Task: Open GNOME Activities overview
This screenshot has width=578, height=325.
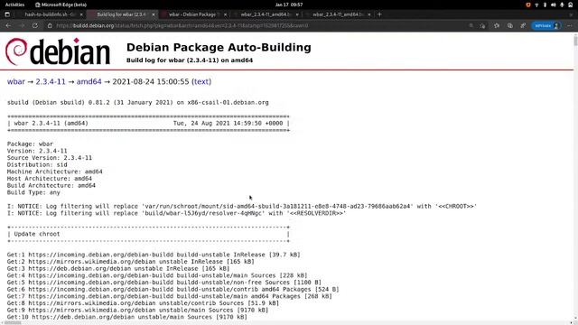Action: click(14, 5)
